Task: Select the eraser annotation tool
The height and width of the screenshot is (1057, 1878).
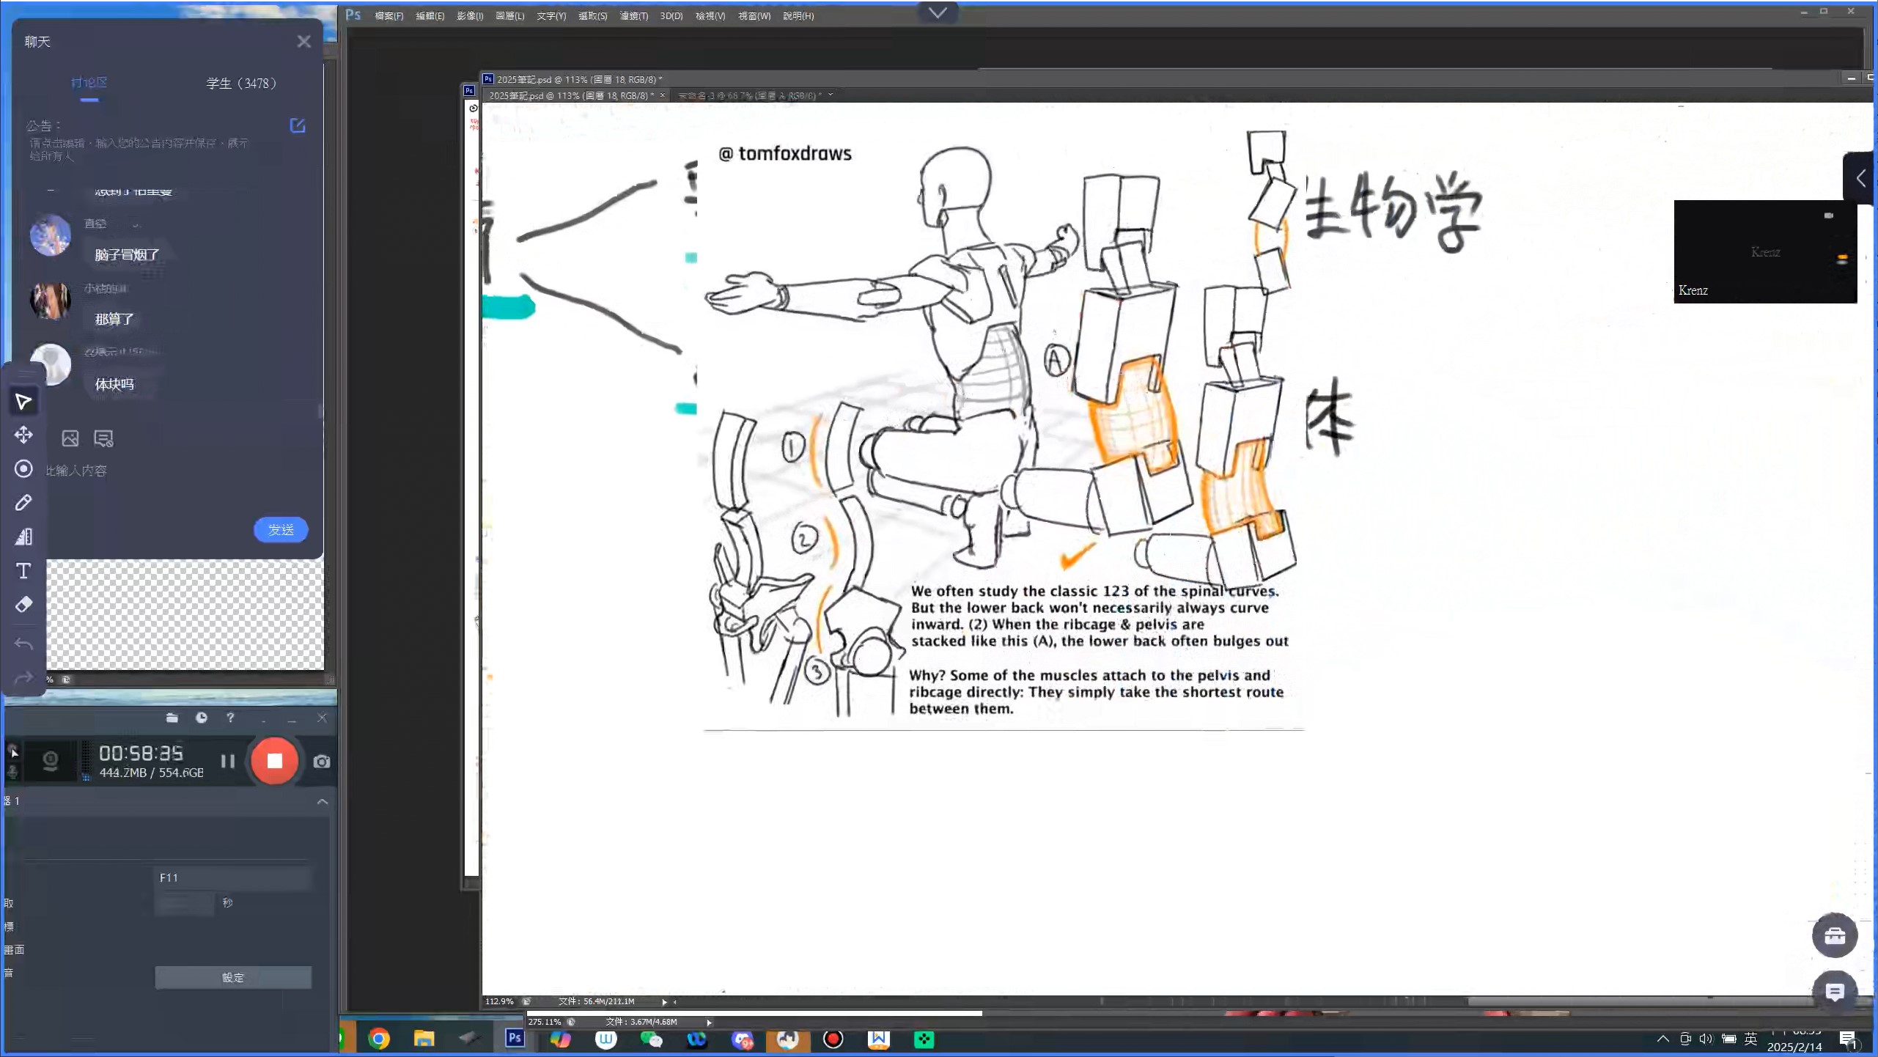Action: click(x=23, y=605)
